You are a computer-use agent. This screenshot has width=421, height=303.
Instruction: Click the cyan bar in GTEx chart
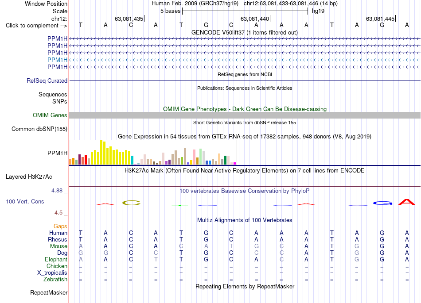tap(132, 160)
